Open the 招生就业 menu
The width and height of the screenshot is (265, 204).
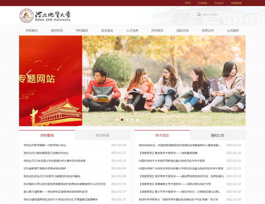point(107,31)
